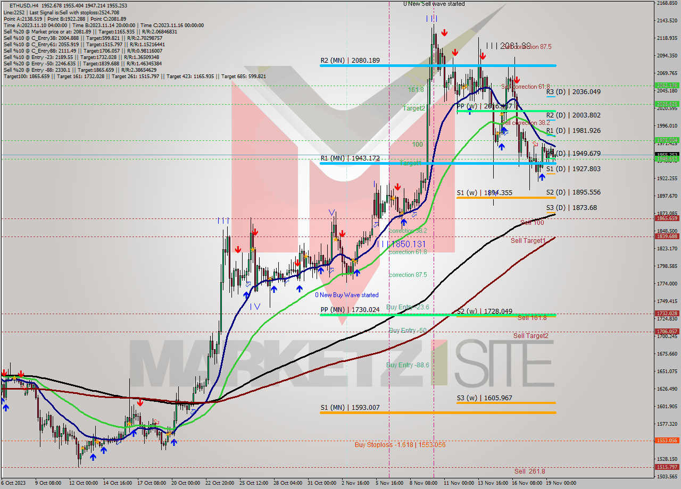Select the S1 (w) | 1894.355 label
681x489 pixels.
click(484, 193)
